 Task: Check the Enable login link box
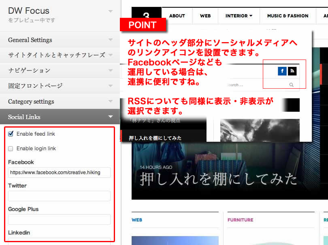(x=11, y=149)
